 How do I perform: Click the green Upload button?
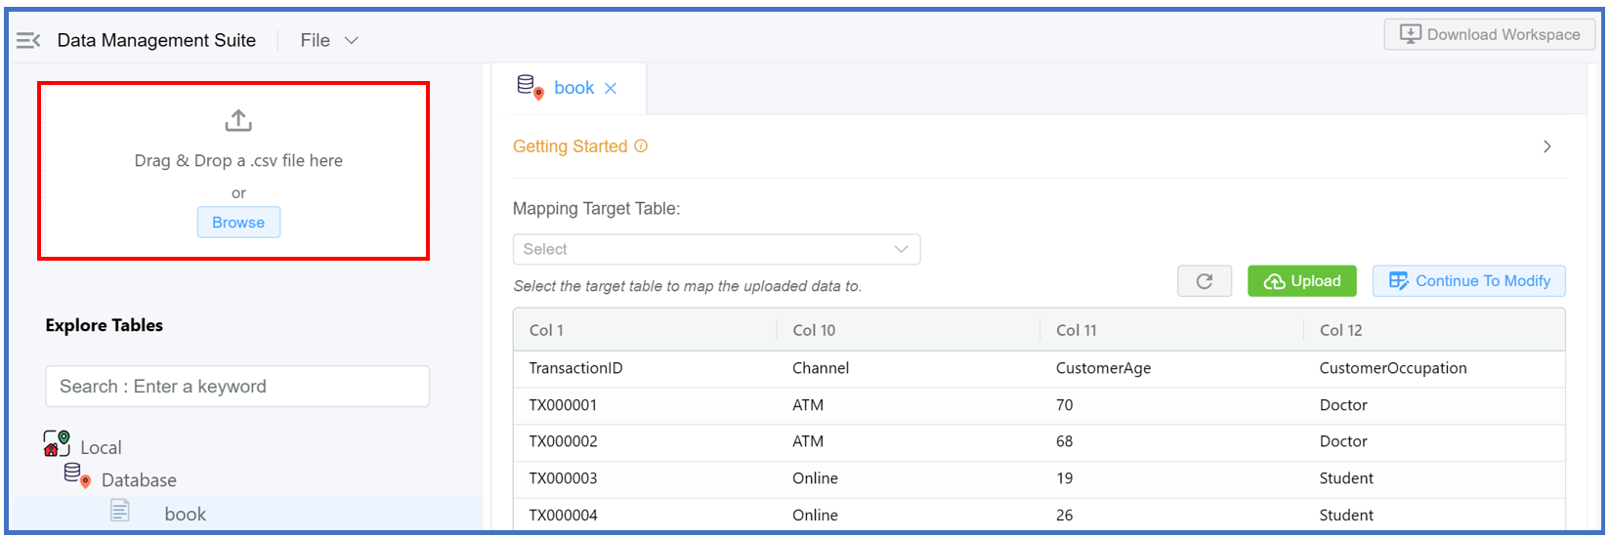tap(1301, 281)
